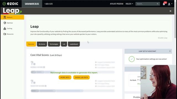Click the MORE INFO button
Image resolution: width=177 pixels, height=99 pixels.
click(x=65, y=78)
